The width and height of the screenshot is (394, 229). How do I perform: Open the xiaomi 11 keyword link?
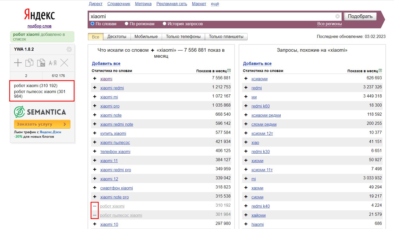[109, 161]
